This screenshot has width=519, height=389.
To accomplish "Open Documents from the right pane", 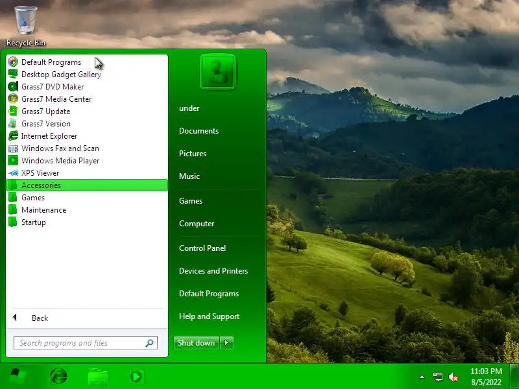I will [x=199, y=131].
